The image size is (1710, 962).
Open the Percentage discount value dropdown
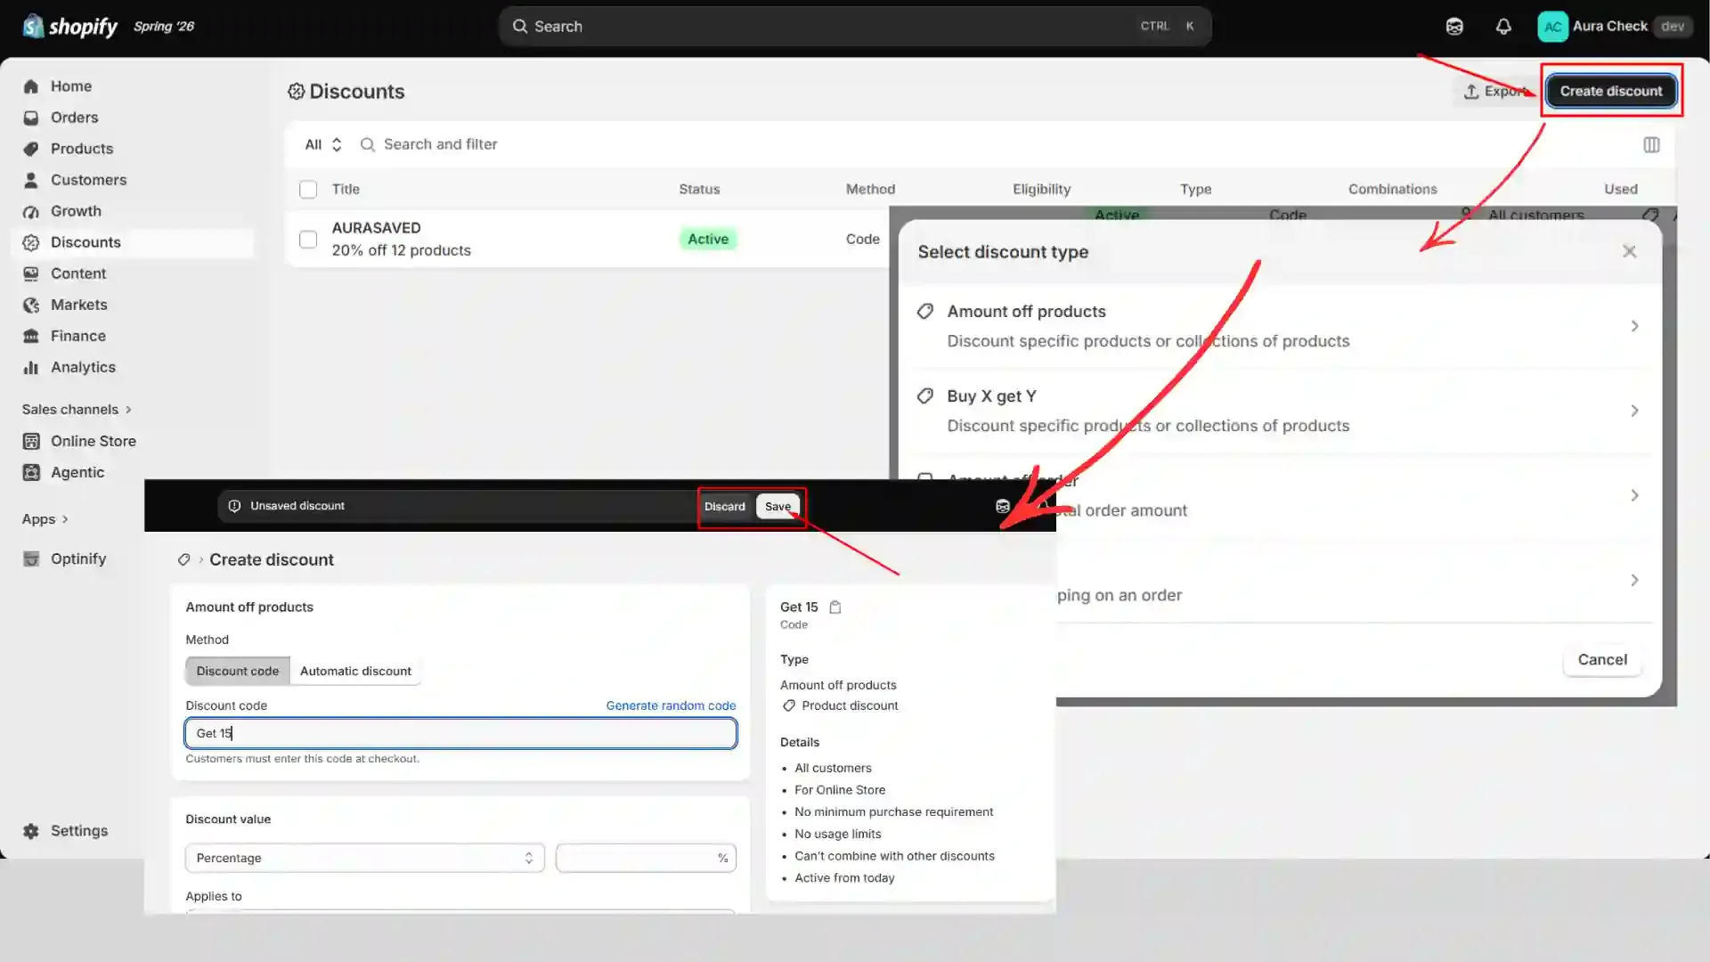[x=364, y=858]
